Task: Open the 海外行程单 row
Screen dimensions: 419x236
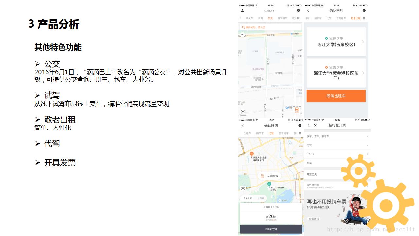Action: pyautogui.click(x=337, y=186)
